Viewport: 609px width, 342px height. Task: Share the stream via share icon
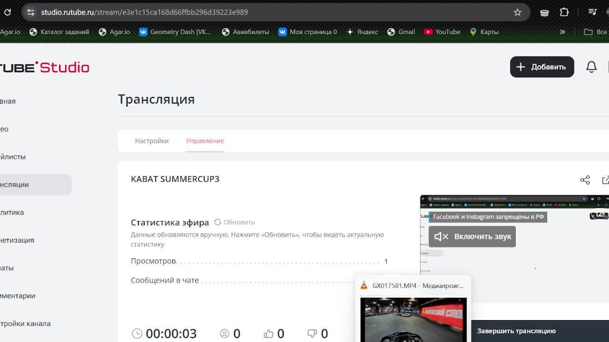click(585, 180)
